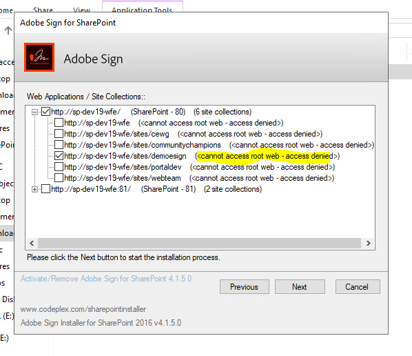Open the www.codeplex.com/sharepointinstaller link
The image size is (412, 356).
[83, 309]
